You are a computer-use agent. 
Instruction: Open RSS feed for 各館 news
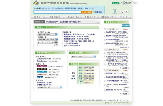[126, 29]
